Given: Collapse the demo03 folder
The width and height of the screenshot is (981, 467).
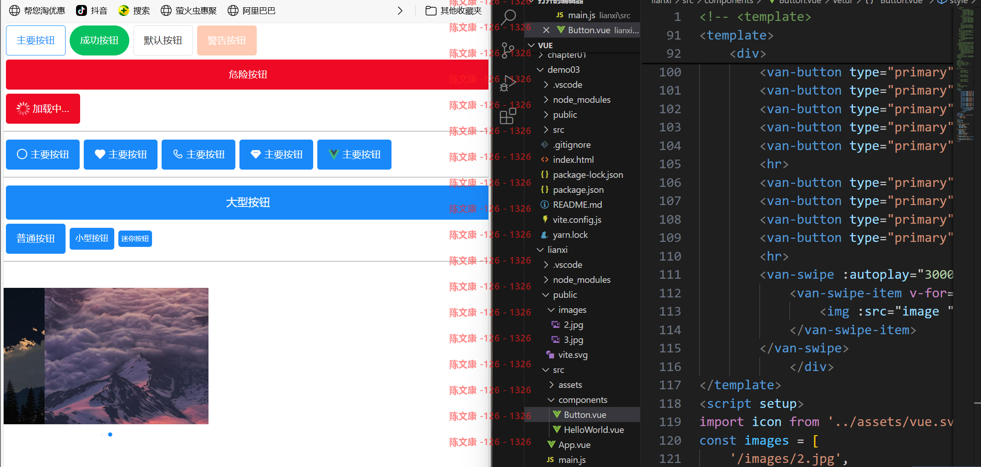Looking at the screenshot, I should coord(540,70).
